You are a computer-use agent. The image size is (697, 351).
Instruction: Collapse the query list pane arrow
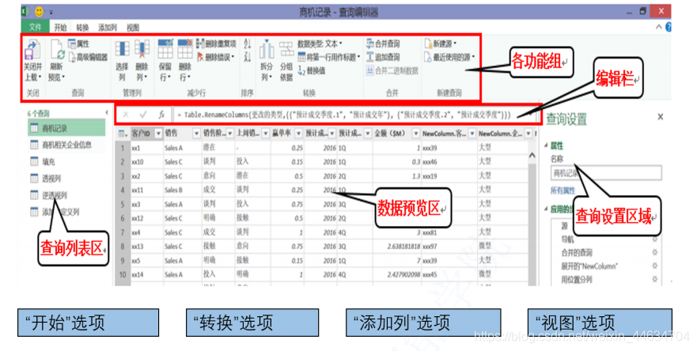107,113
